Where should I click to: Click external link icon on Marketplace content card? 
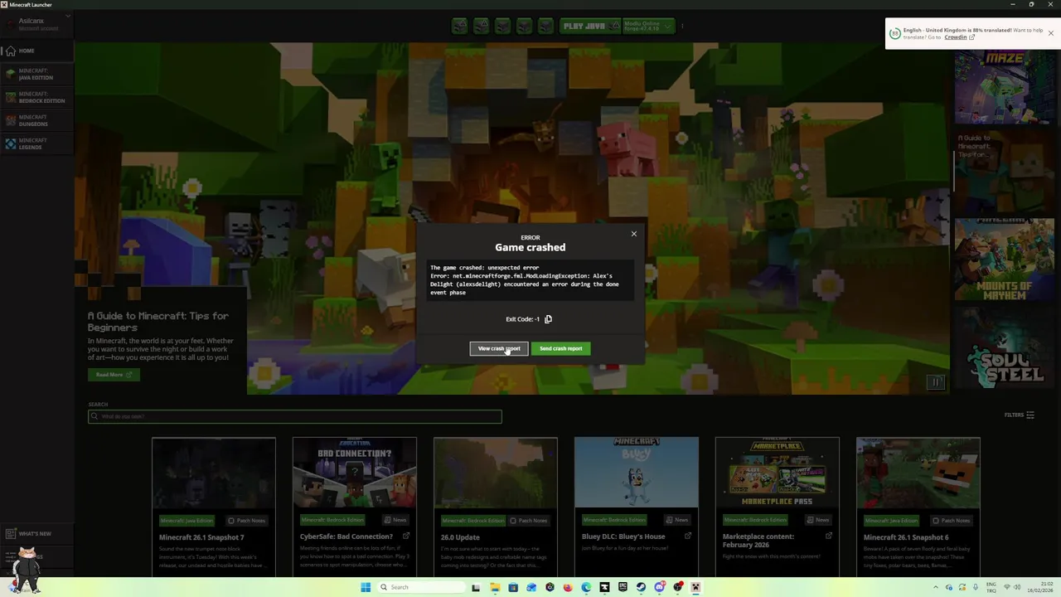[x=829, y=536]
